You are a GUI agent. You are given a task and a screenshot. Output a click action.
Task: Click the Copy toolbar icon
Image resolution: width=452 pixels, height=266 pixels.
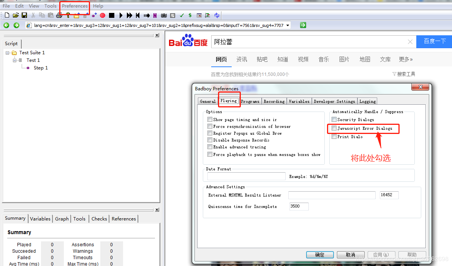pos(42,15)
